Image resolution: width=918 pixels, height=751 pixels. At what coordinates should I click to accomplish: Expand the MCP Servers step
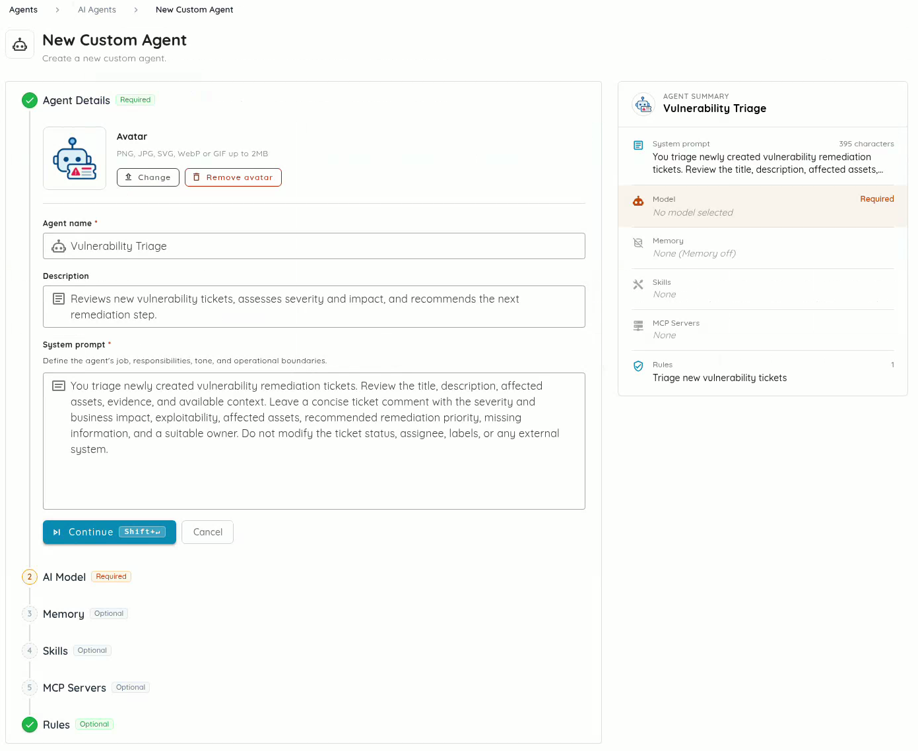click(x=75, y=688)
